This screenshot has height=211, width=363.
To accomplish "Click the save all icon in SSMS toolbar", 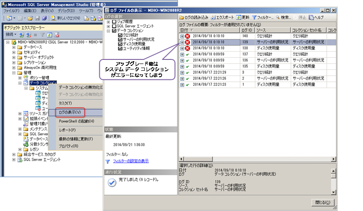I will pos(44,18).
